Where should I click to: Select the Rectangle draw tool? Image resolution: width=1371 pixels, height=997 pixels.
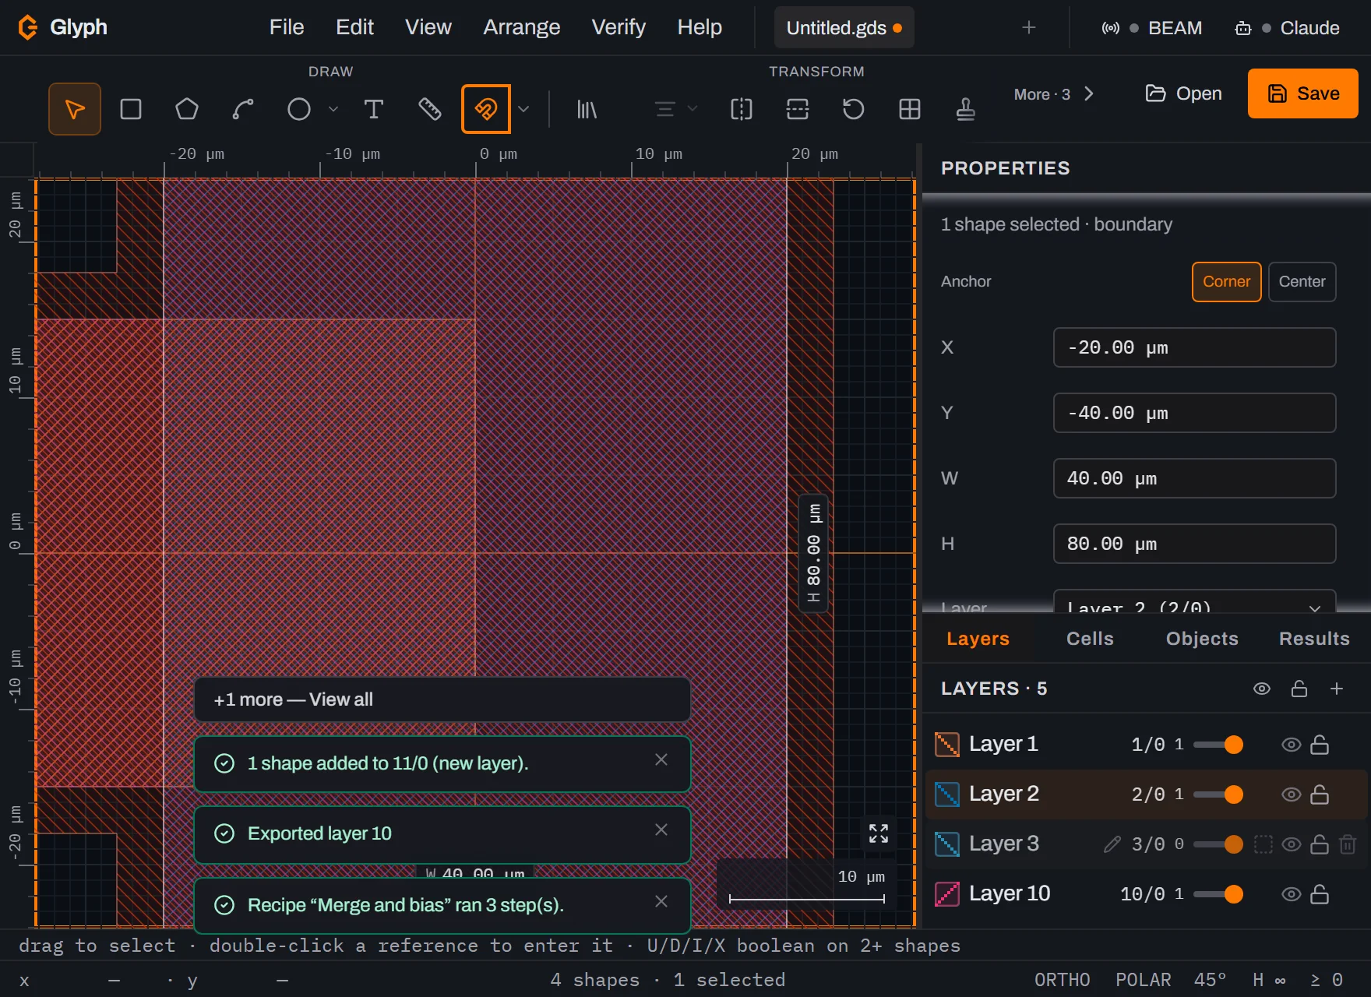(x=131, y=109)
